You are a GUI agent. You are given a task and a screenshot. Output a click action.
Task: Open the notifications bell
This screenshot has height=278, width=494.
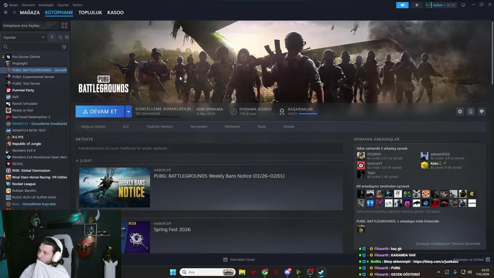pyautogui.click(x=416, y=5)
